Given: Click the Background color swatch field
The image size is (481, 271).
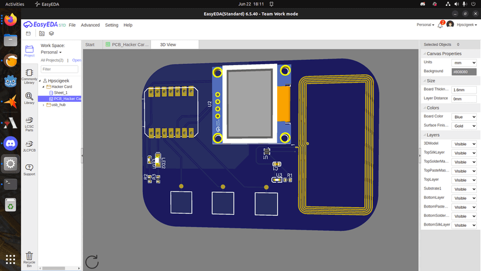Looking at the screenshot, I should tap(464, 72).
